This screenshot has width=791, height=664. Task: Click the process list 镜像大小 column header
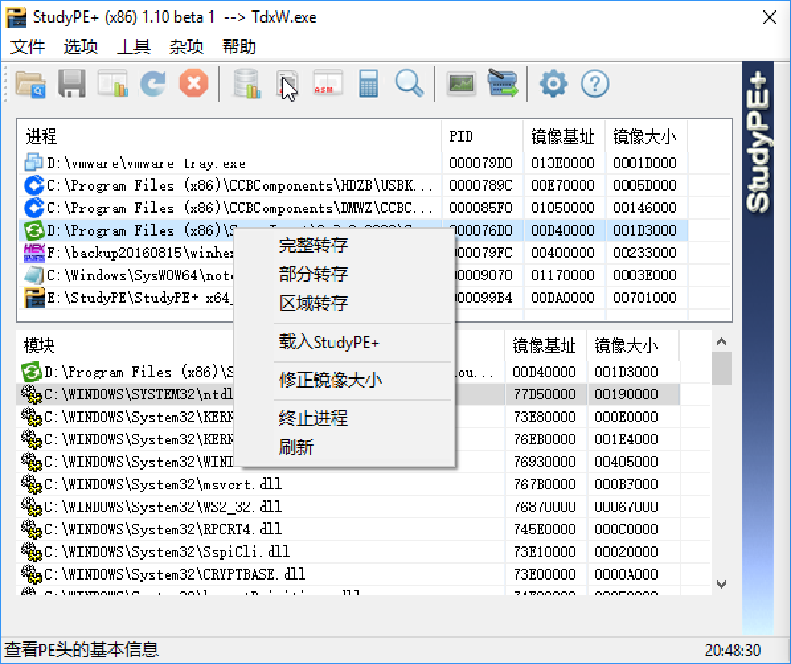point(646,136)
